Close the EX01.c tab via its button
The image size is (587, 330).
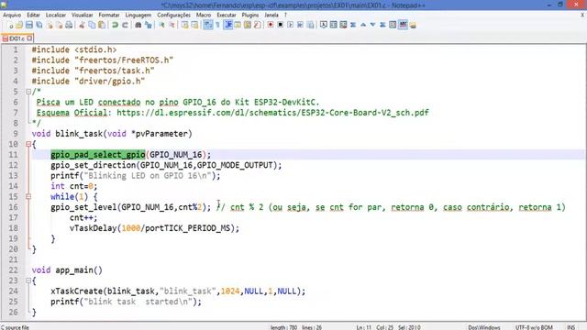(29, 38)
